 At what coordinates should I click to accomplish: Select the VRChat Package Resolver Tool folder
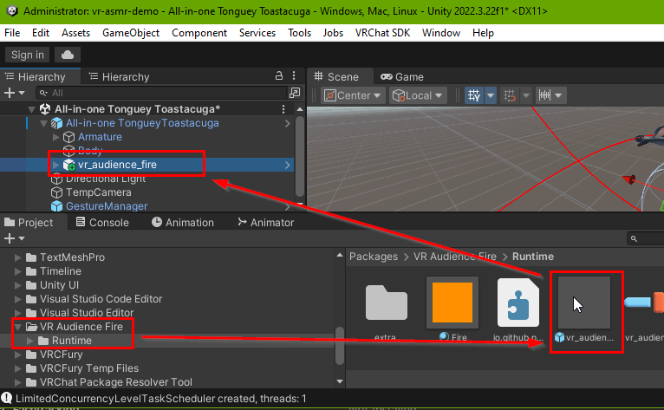pos(115,382)
